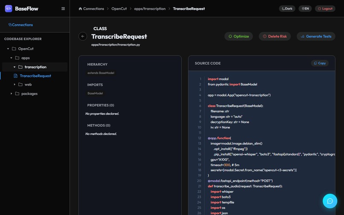Image resolution: width=344 pixels, height=215 pixels.
Task: Collapse the OpenCut tree node
Action: click(8, 49)
